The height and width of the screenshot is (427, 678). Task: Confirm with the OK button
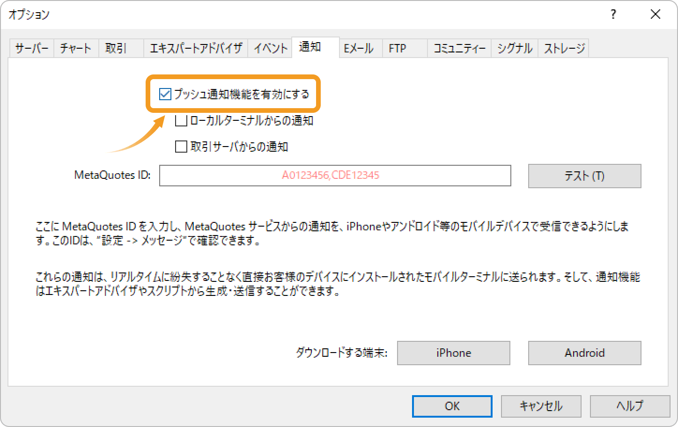click(452, 406)
